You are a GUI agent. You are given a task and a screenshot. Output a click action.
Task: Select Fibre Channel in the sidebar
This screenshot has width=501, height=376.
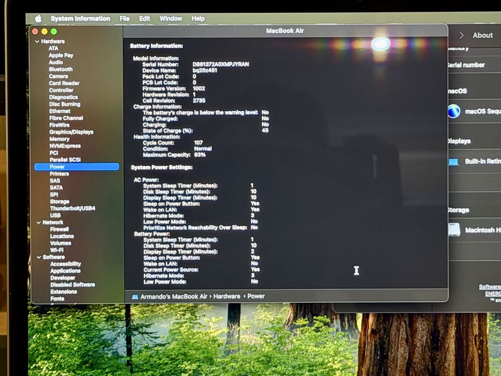(x=66, y=118)
